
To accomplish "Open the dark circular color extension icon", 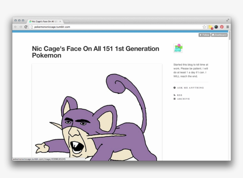I will [216, 27].
